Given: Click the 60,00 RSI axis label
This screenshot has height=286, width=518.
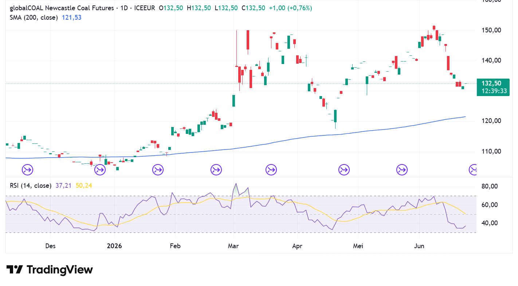Looking at the screenshot, I should tap(490, 205).
